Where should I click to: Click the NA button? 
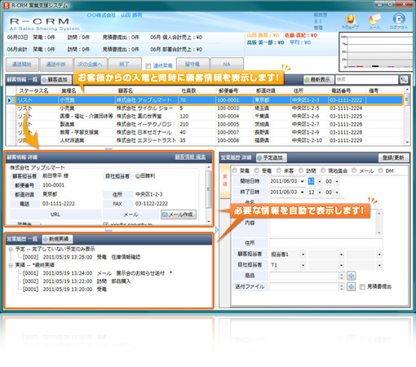tap(227, 64)
